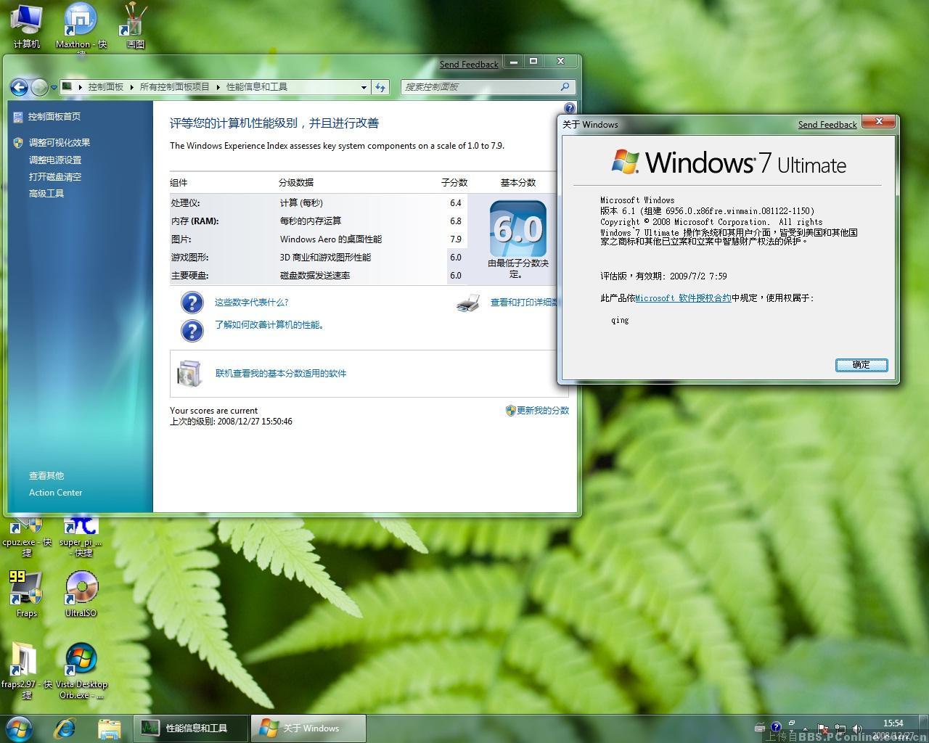Open 调整可视化效果 in left sidebar
Viewport: 929px width, 743px height.
[x=60, y=143]
